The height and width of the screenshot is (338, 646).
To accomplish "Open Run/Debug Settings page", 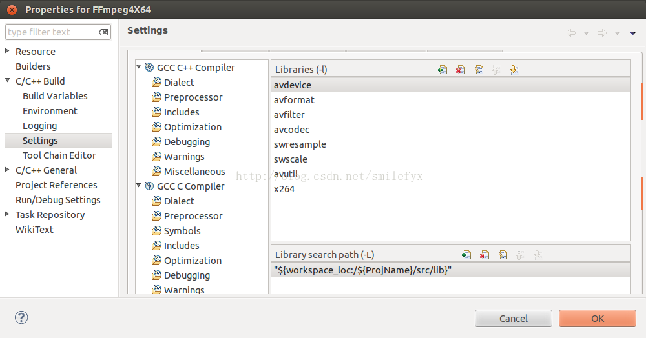I will [58, 200].
